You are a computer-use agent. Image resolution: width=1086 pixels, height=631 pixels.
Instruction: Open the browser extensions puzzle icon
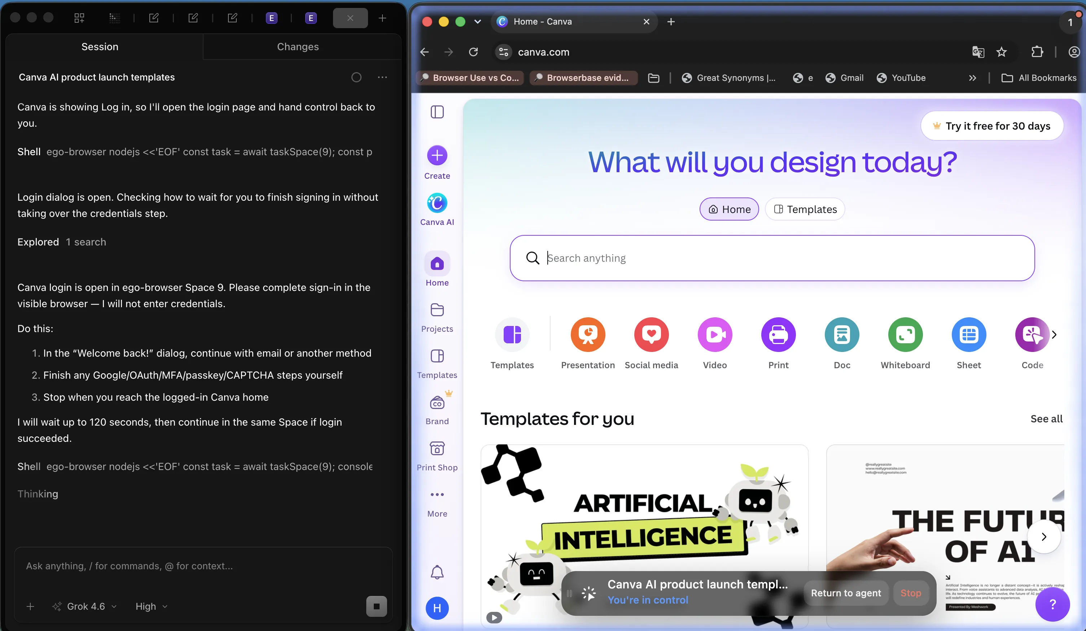1037,52
